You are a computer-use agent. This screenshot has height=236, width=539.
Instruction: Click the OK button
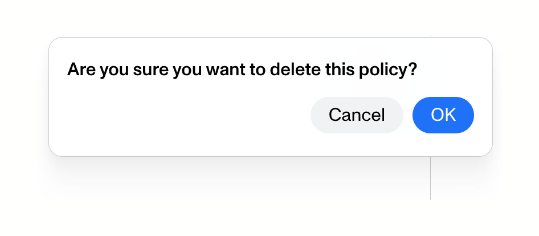(x=443, y=115)
